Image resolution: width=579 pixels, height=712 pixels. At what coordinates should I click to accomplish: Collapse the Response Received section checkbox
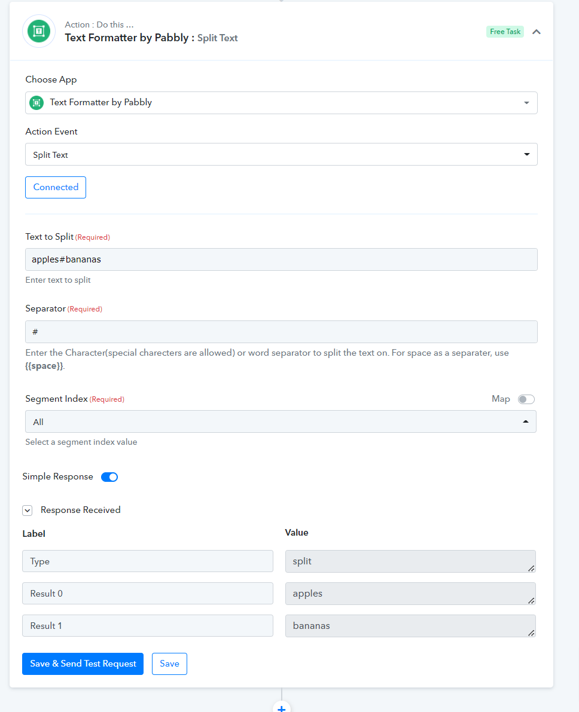click(x=28, y=511)
